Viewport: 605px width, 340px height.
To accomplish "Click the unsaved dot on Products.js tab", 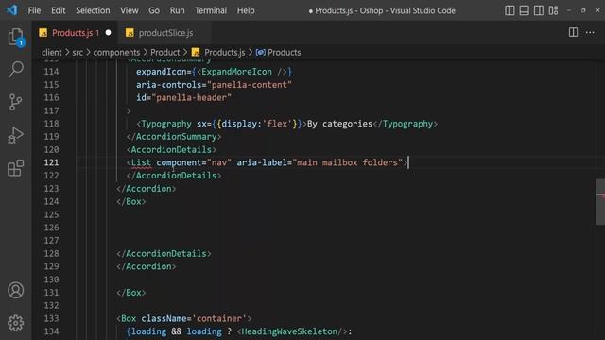I will click(x=109, y=33).
